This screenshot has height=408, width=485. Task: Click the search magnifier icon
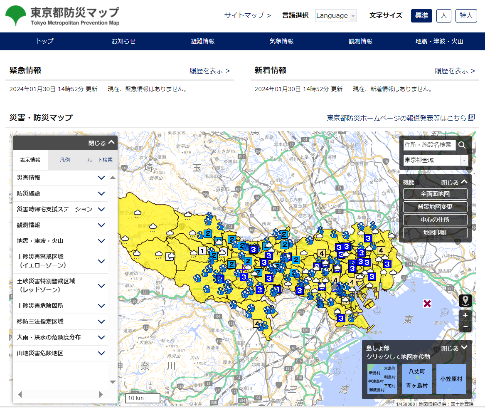(462, 145)
